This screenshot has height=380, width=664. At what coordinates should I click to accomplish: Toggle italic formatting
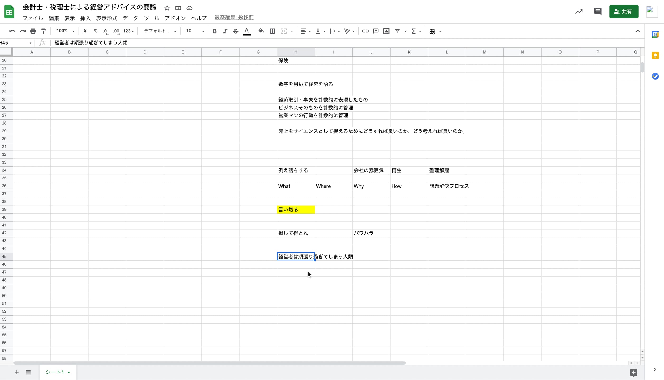pos(225,31)
